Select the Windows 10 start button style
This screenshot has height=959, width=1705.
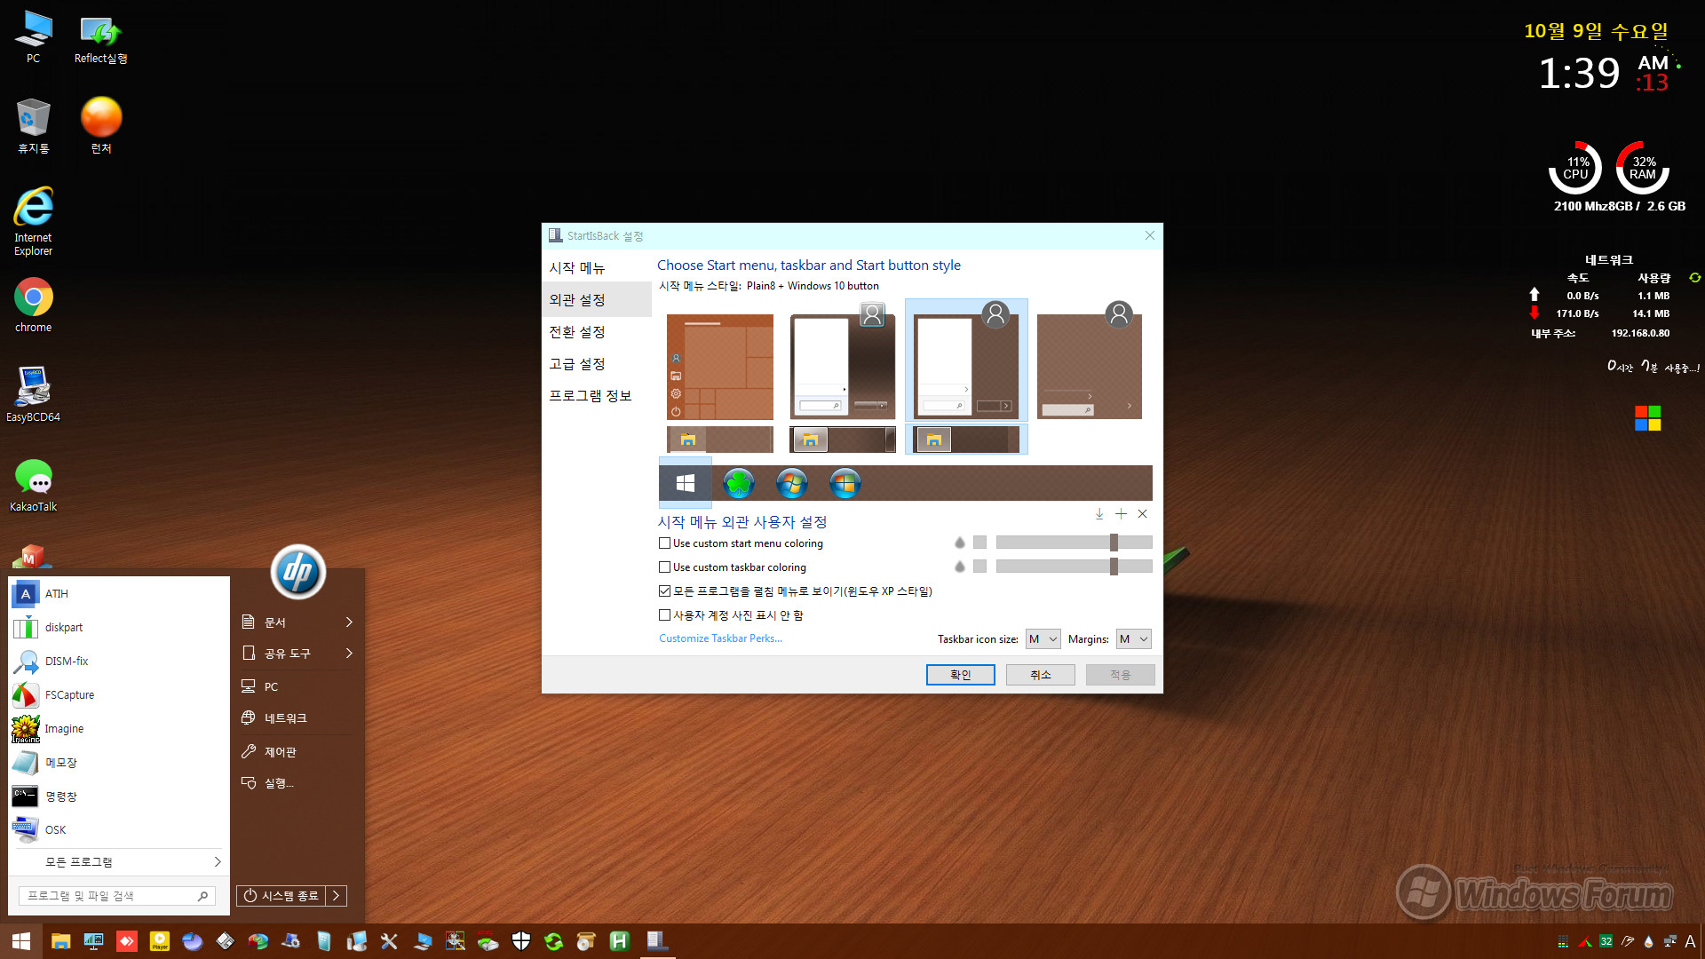coord(685,483)
